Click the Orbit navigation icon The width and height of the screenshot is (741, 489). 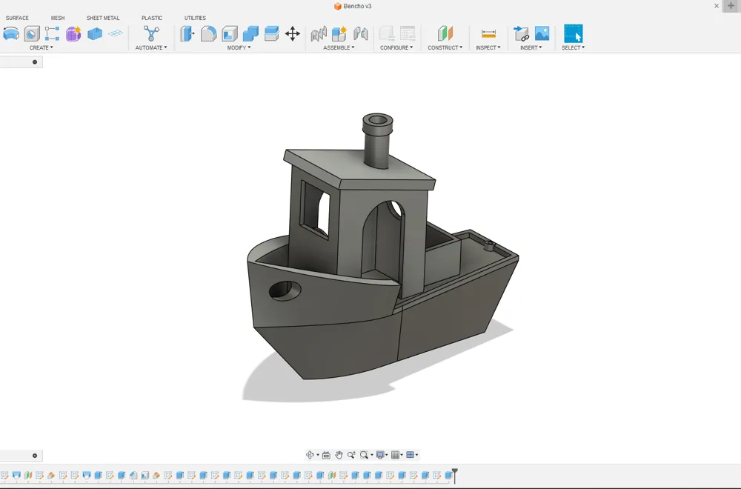310,454
